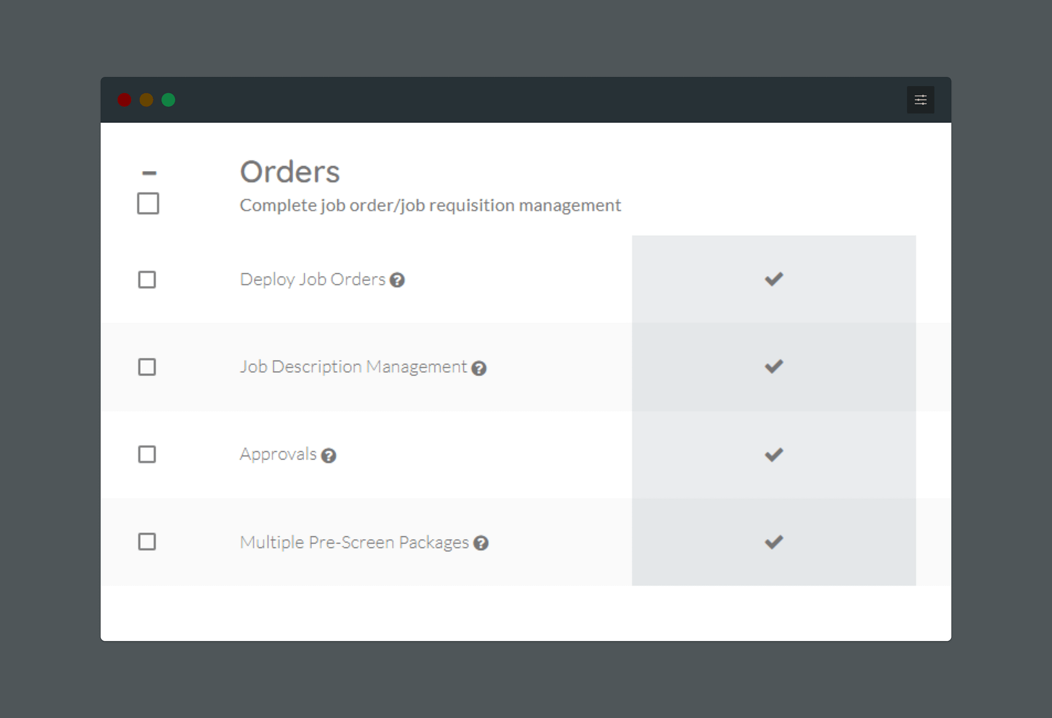Screen dimensions: 1052x718
Task: Click the Approvals label
Action: 278,454
